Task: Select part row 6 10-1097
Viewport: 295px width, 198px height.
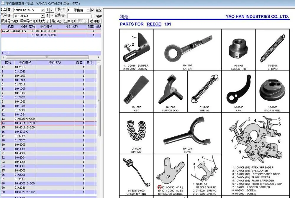Action: [x=49, y=89]
